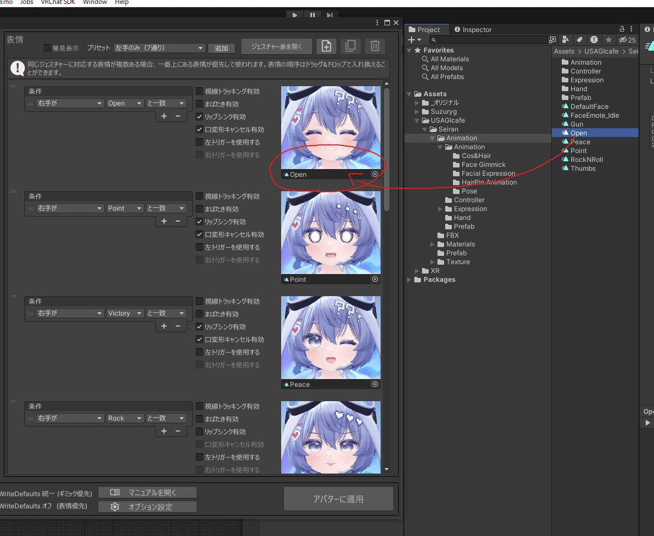This screenshot has width=654, height=536.
Task: Collapse the USAGIcafe folder in Project tree
Action: click(x=416, y=120)
